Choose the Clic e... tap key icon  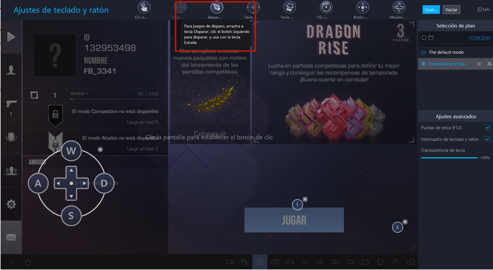pos(144,7)
